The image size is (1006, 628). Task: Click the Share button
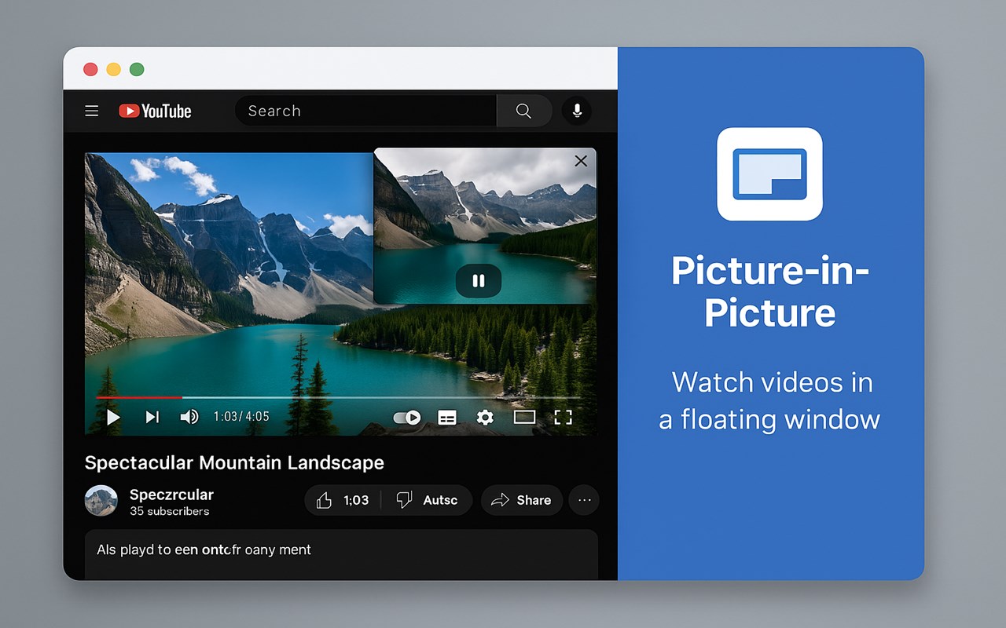point(521,500)
